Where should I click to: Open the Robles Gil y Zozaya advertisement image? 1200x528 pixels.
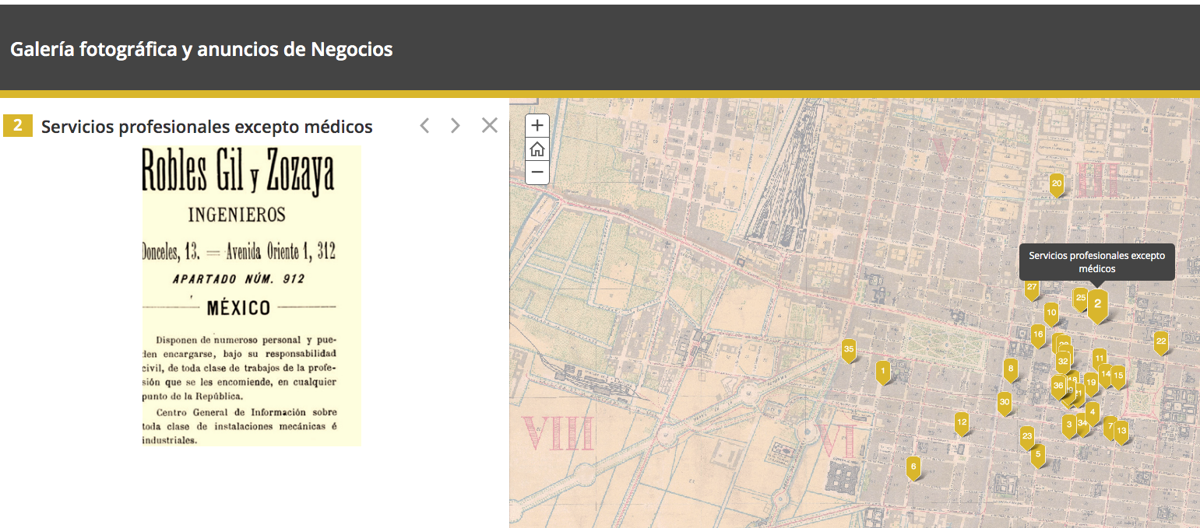click(251, 295)
